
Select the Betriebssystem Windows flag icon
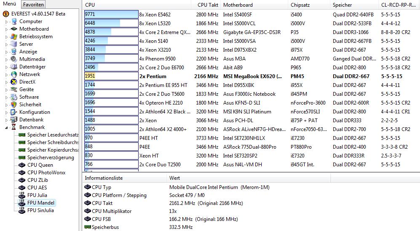click(14, 37)
